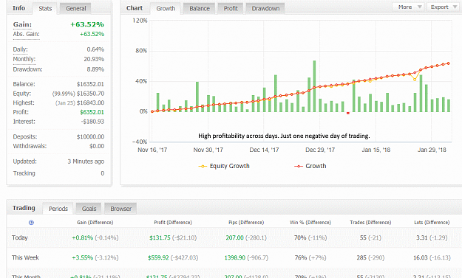
Task: Click the Balance value $16352.01
Action: pyautogui.click(x=90, y=84)
